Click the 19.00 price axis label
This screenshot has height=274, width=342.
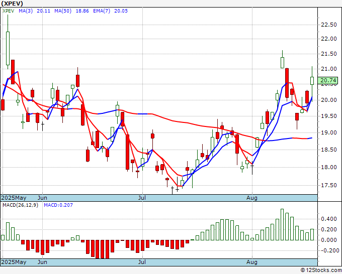pos(329,133)
